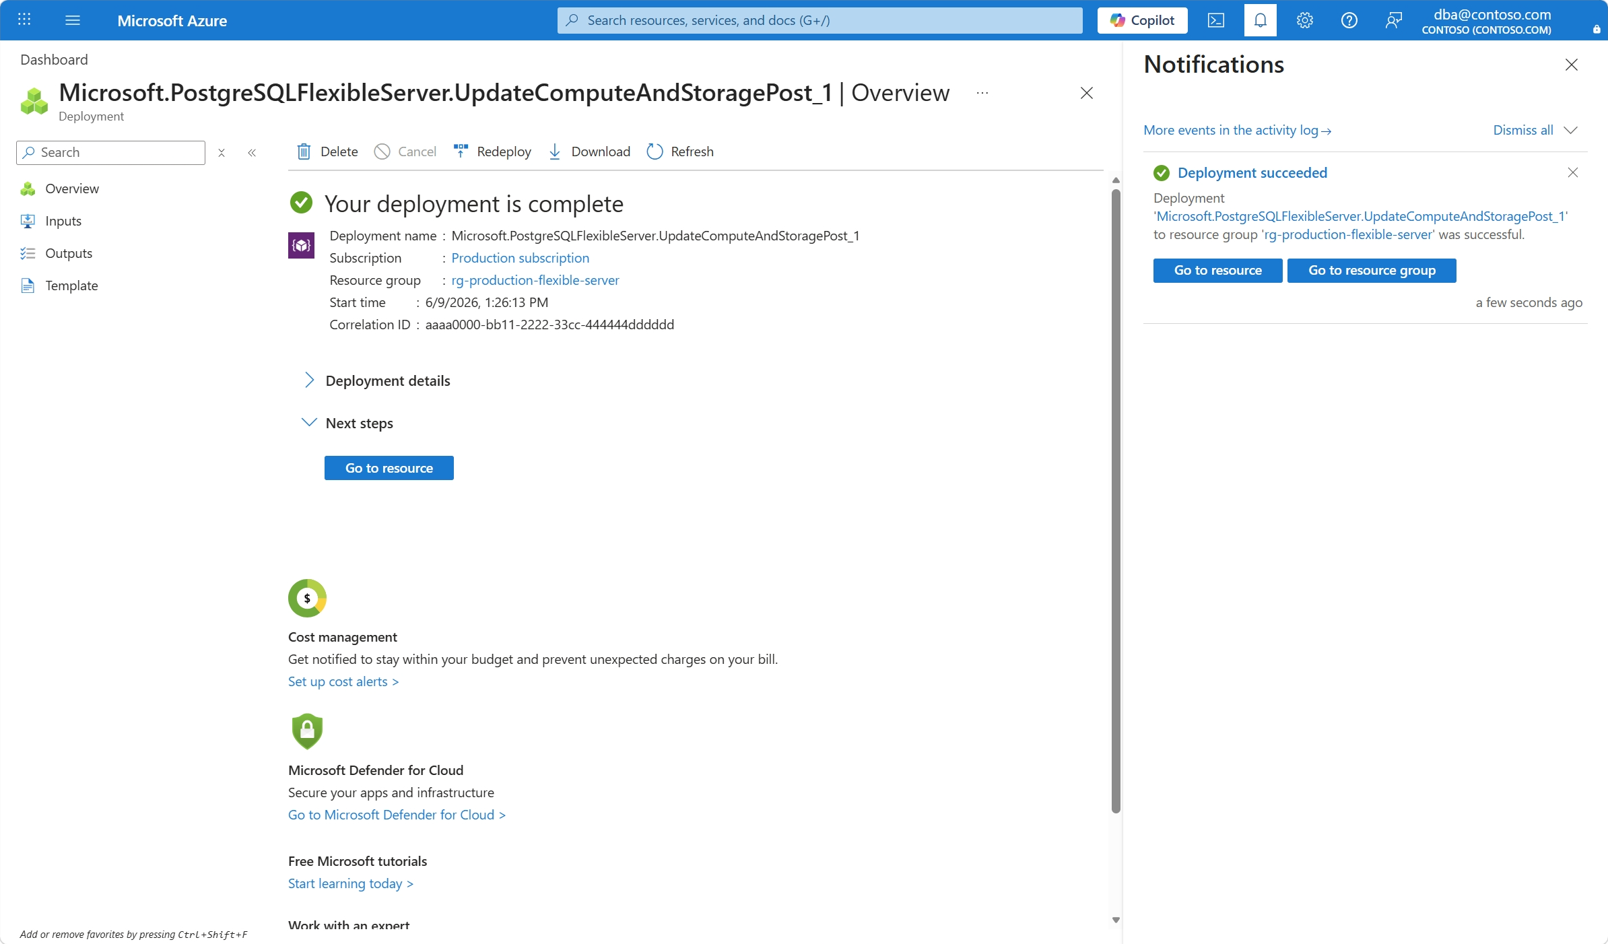Open the Production subscription link
This screenshot has width=1608, height=944.
coord(520,258)
